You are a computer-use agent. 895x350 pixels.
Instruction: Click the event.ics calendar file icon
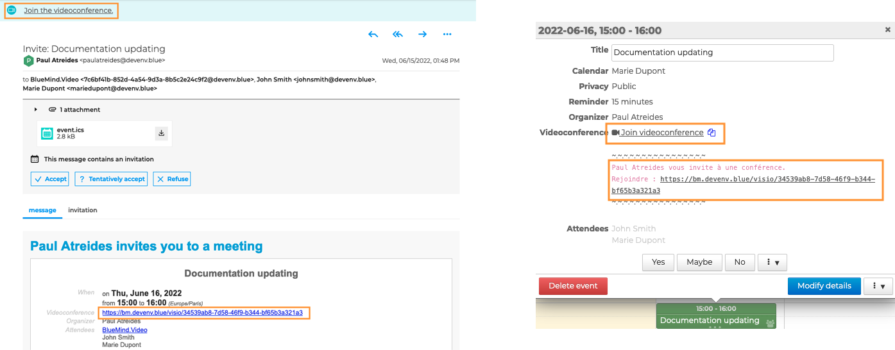coord(47,133)
